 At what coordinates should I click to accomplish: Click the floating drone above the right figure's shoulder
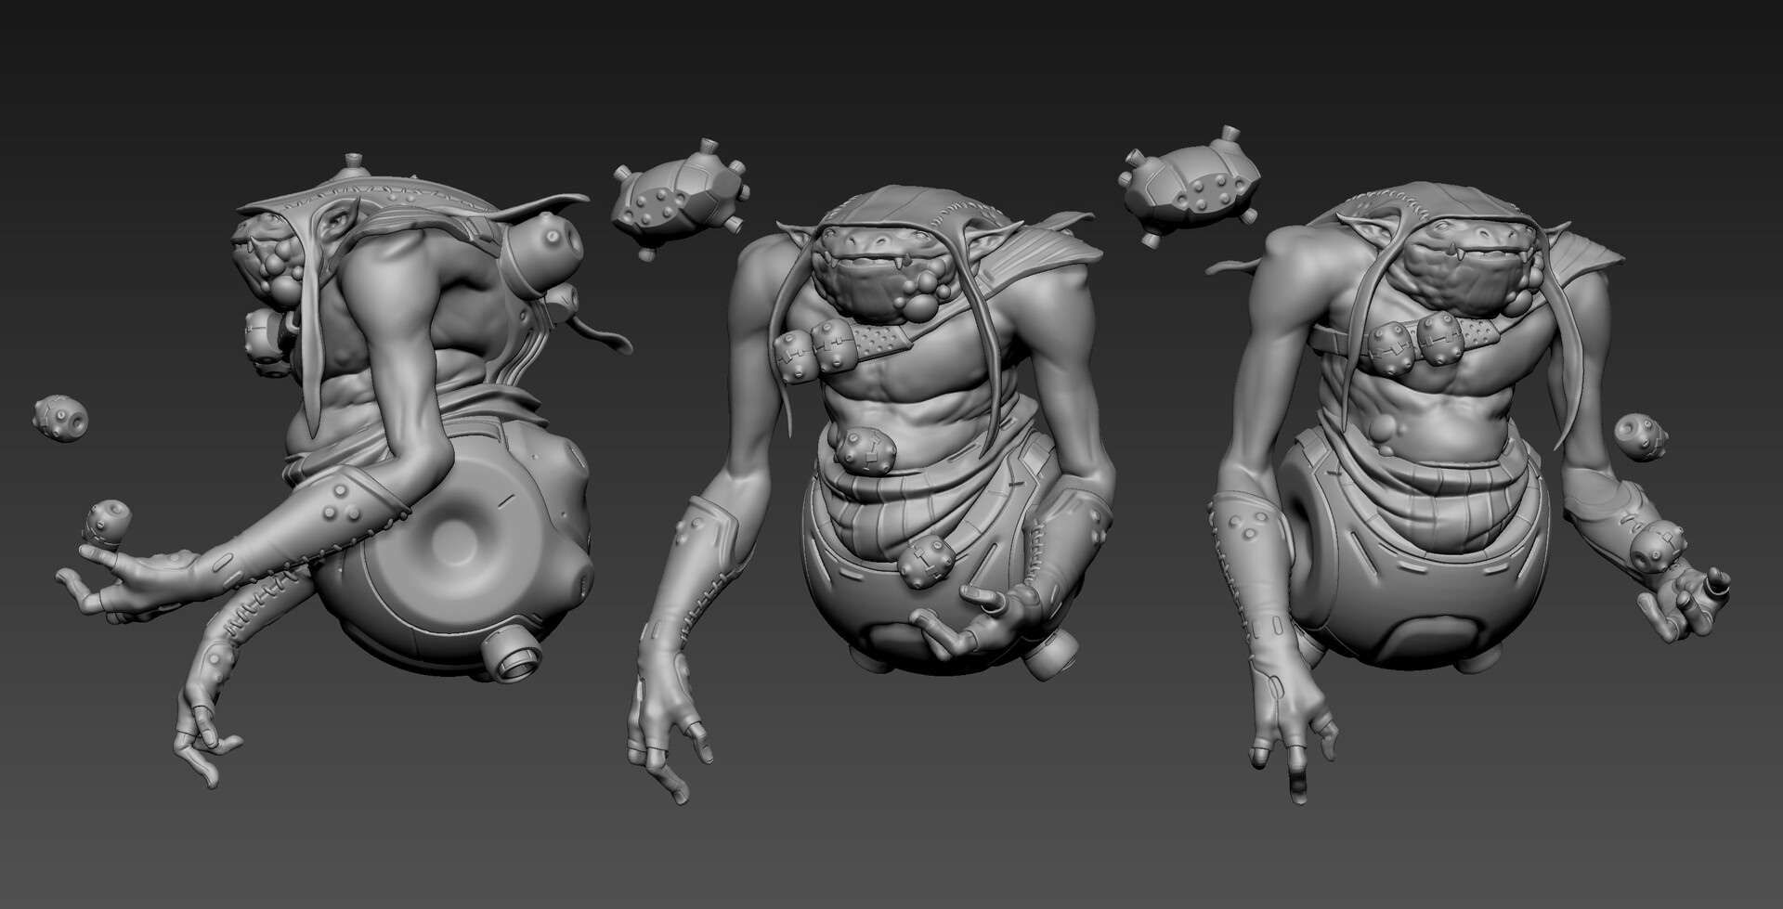[x=1191, y=185]
